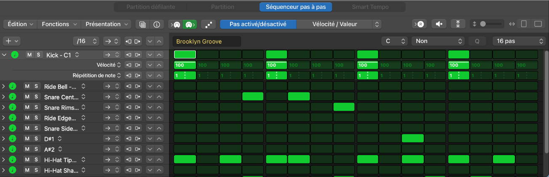Mute the Hi-Hat Tip row
The height and width of the screenshot is (177, 549).
tap(27, 160)
